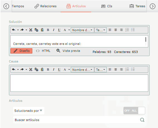Insert bullet list in Causa editor
This screenshot has width=158, height=128.
tap(133, 69)
